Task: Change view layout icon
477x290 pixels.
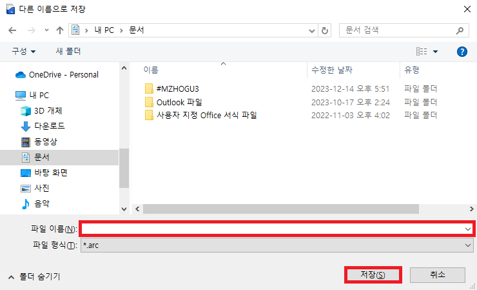Action: pyautogui.click(x=422, y=51)
